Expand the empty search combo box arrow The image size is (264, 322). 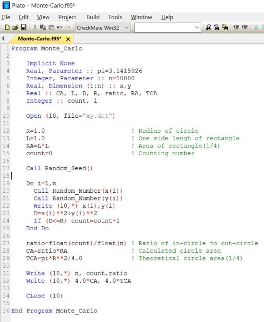(197, 27)
